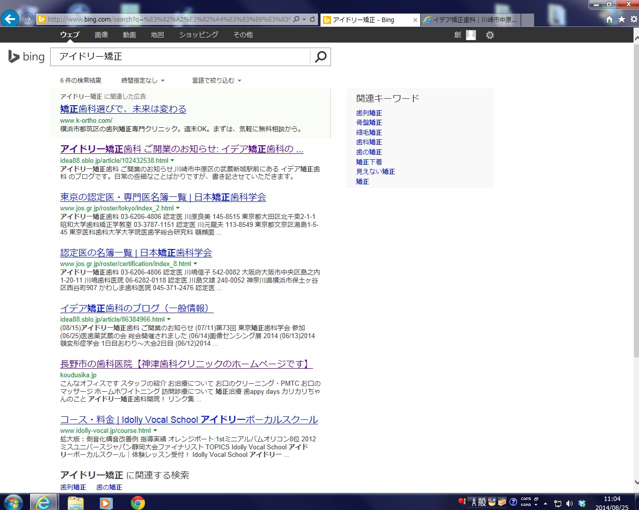Go back with the browser back arrow
639x510 pixels.
(10, 19)
